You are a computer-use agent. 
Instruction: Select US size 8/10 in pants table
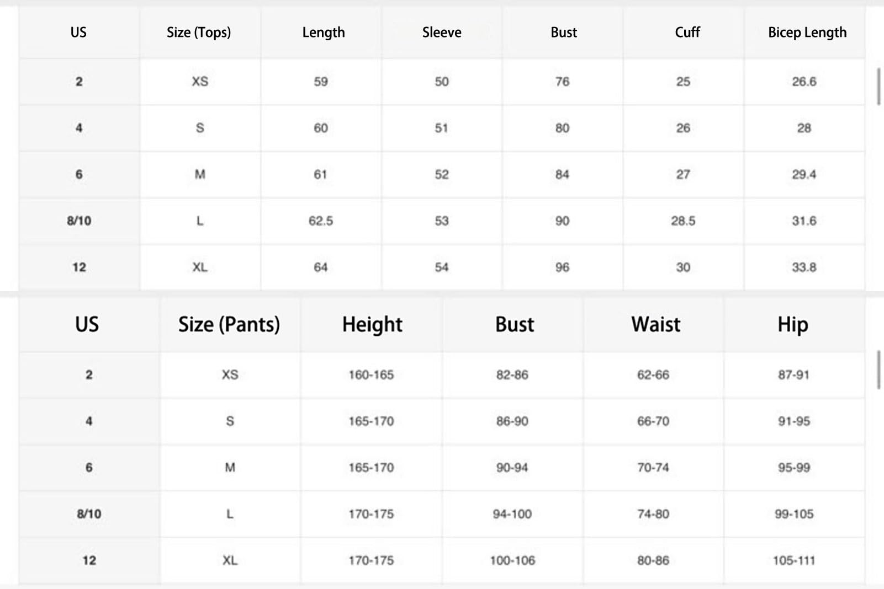point(89,514)
